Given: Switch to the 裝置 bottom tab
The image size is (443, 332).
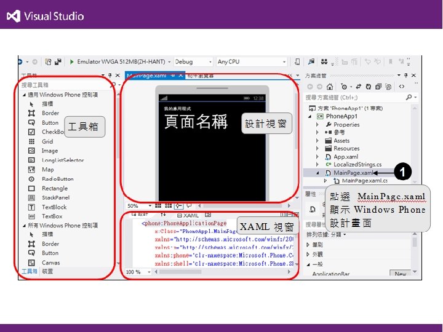Looking at the screenshot, I should coord(47,271).
